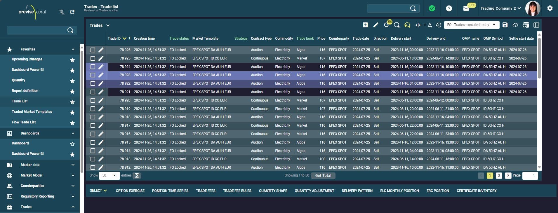Click the sigma summation icon
This screenshot has height=213, width=558.
137,175
